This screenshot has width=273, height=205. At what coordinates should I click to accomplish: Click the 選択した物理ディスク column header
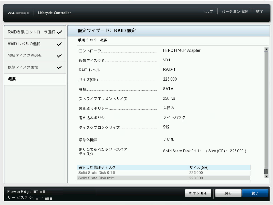tap(132, 168)
